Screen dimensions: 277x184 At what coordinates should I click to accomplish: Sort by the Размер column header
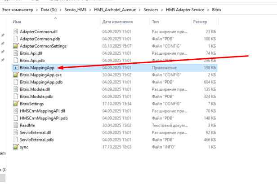200,22
